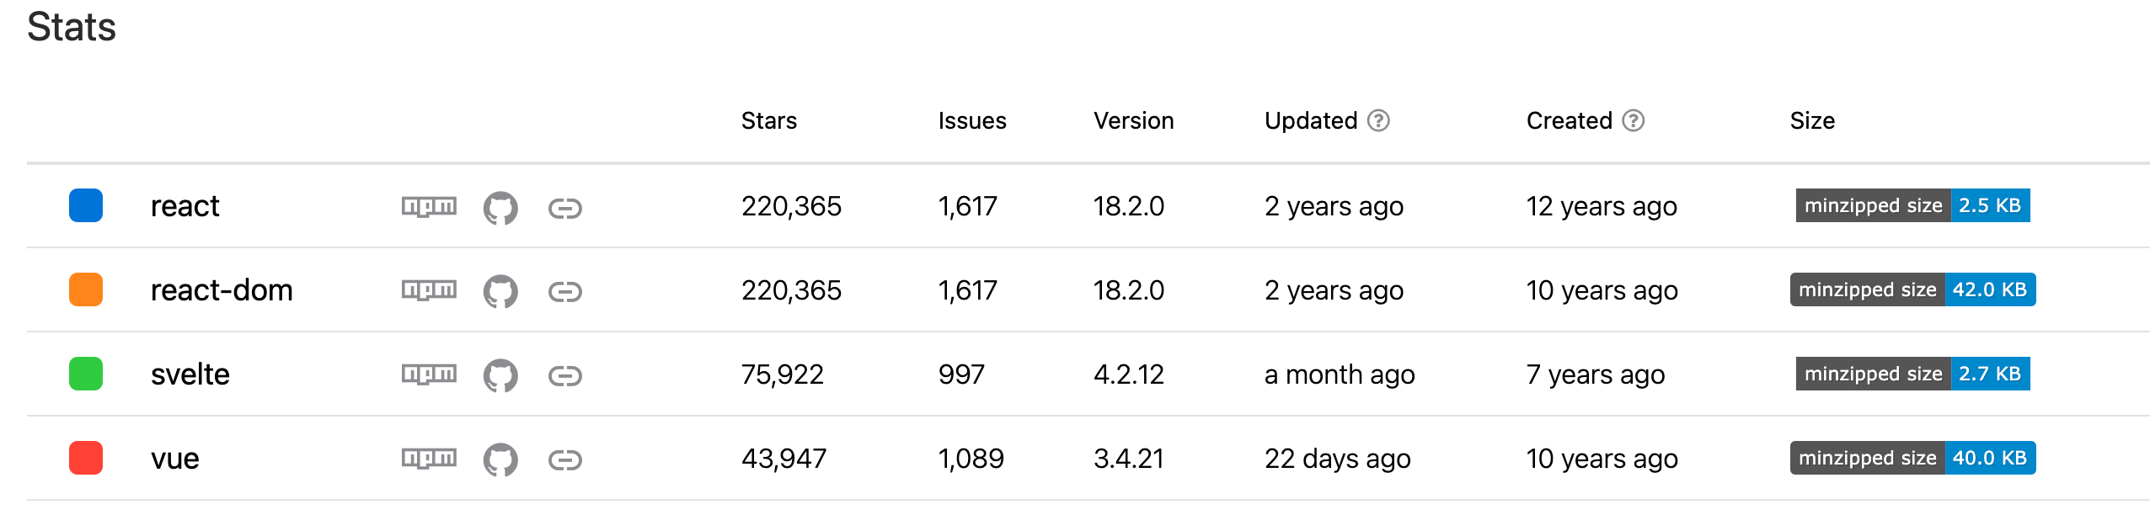The width and height of the screenshot is (2150, 515).
Task: Open the GitHub repository for vue
Action: 500,459
